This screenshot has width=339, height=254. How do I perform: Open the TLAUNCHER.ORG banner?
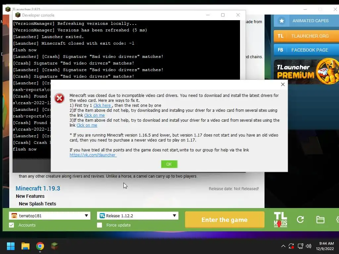(x=306, y=36)
